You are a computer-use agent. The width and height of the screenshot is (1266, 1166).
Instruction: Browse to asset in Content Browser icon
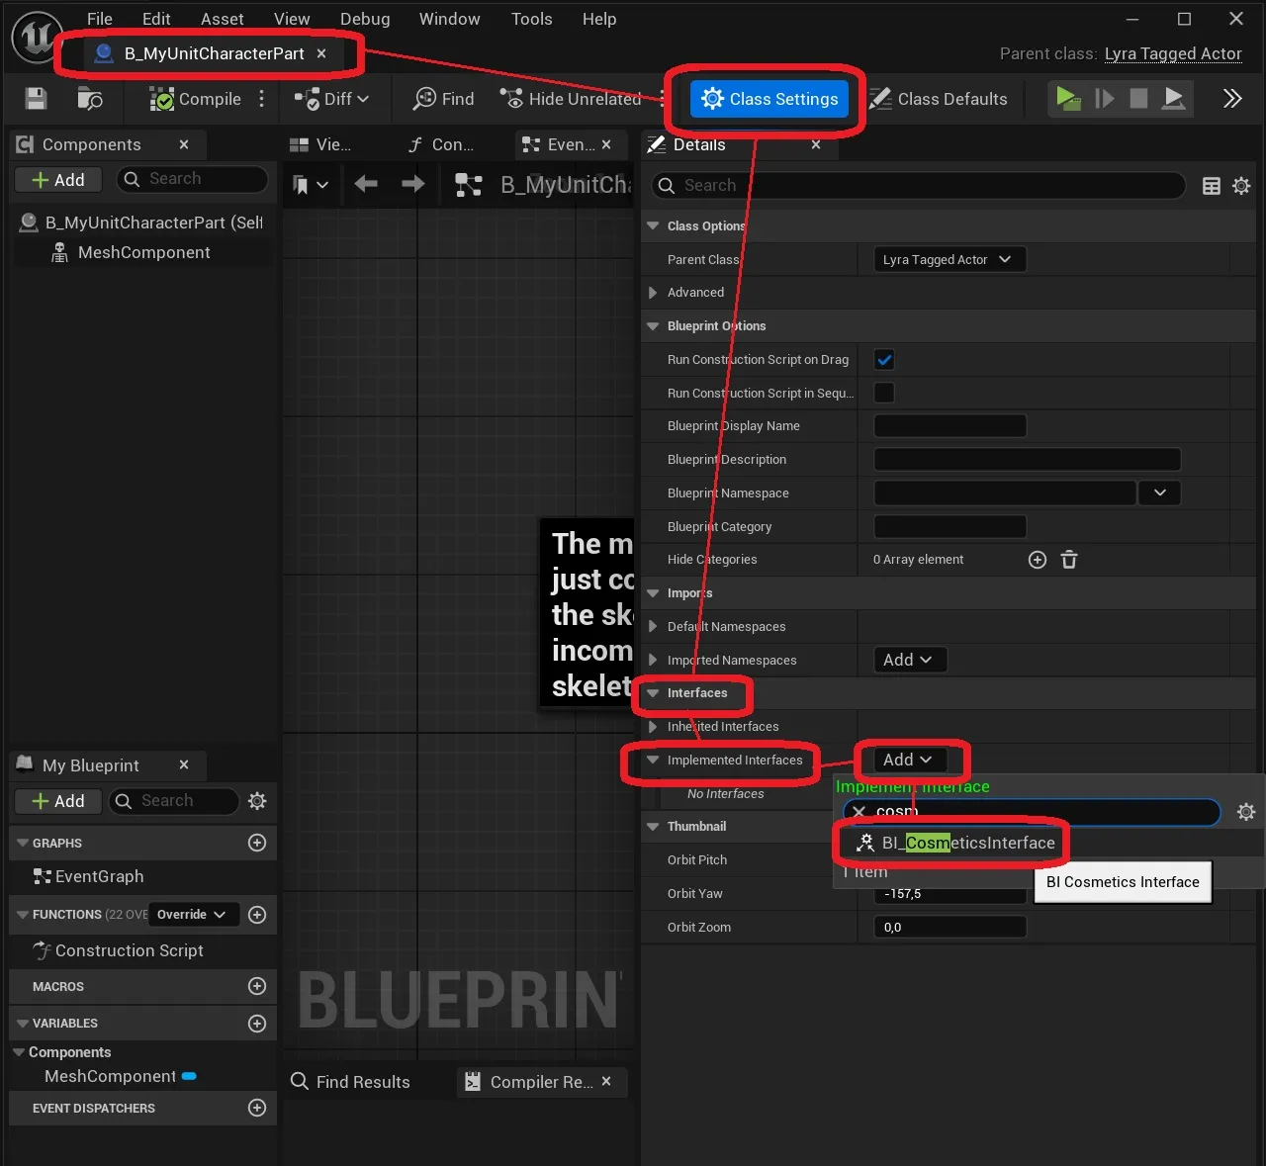[89, 98]
